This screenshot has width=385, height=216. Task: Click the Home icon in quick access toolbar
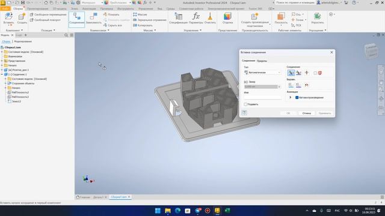coord(46,2)
